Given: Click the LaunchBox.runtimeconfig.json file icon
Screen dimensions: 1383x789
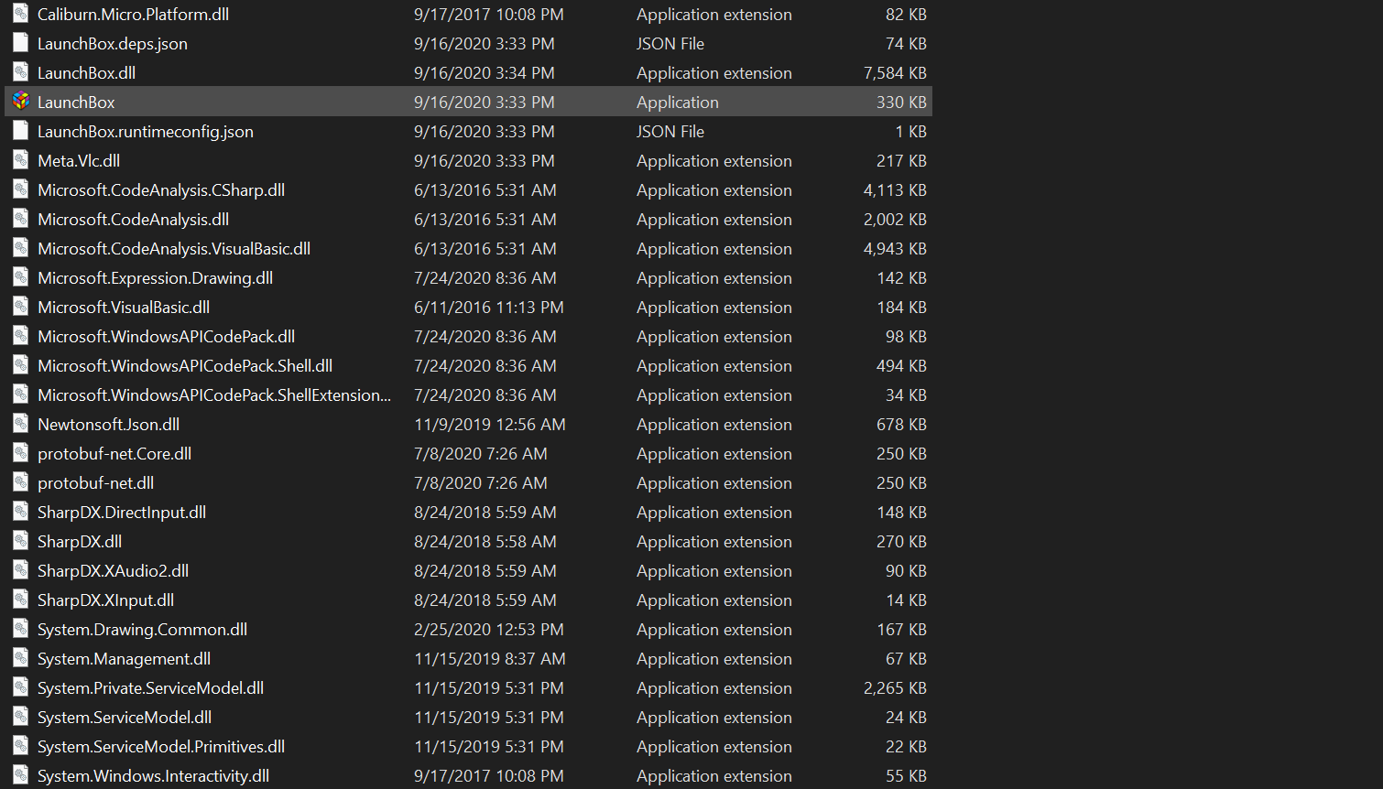Looking at the screenshot, I should click(20, 131).
